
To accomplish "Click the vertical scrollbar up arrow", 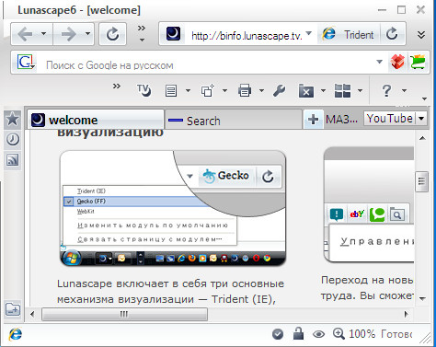I will 422,138.
